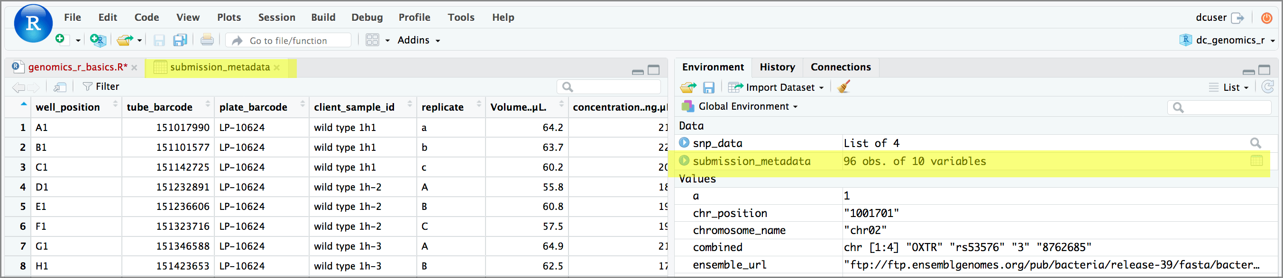1283x278 pixels.
Task: Select cell value 151017990
Action: (x=183, y=128)
